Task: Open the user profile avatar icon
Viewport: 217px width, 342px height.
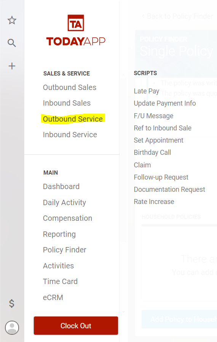Action: point(12,328)
